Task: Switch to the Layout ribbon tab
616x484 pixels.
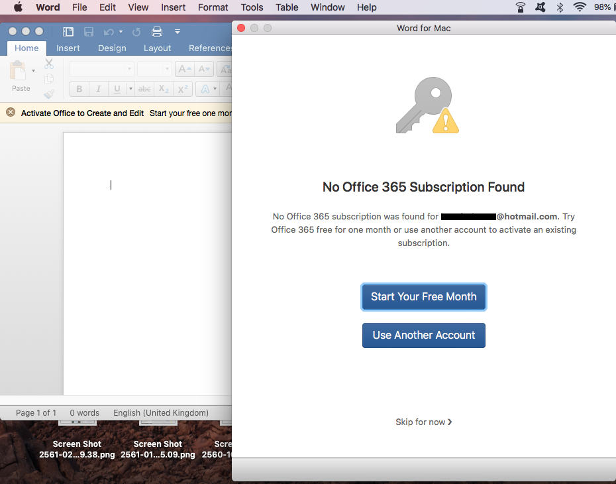Action: (x=157, y=48)
